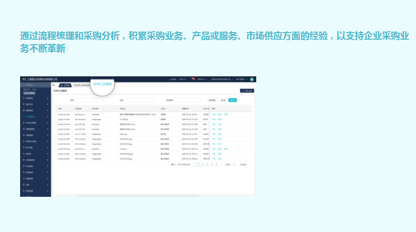Screen dimensions: 416x232
Task: Open the page size dropdown in the pagination
Action: [x=244, y=165]
